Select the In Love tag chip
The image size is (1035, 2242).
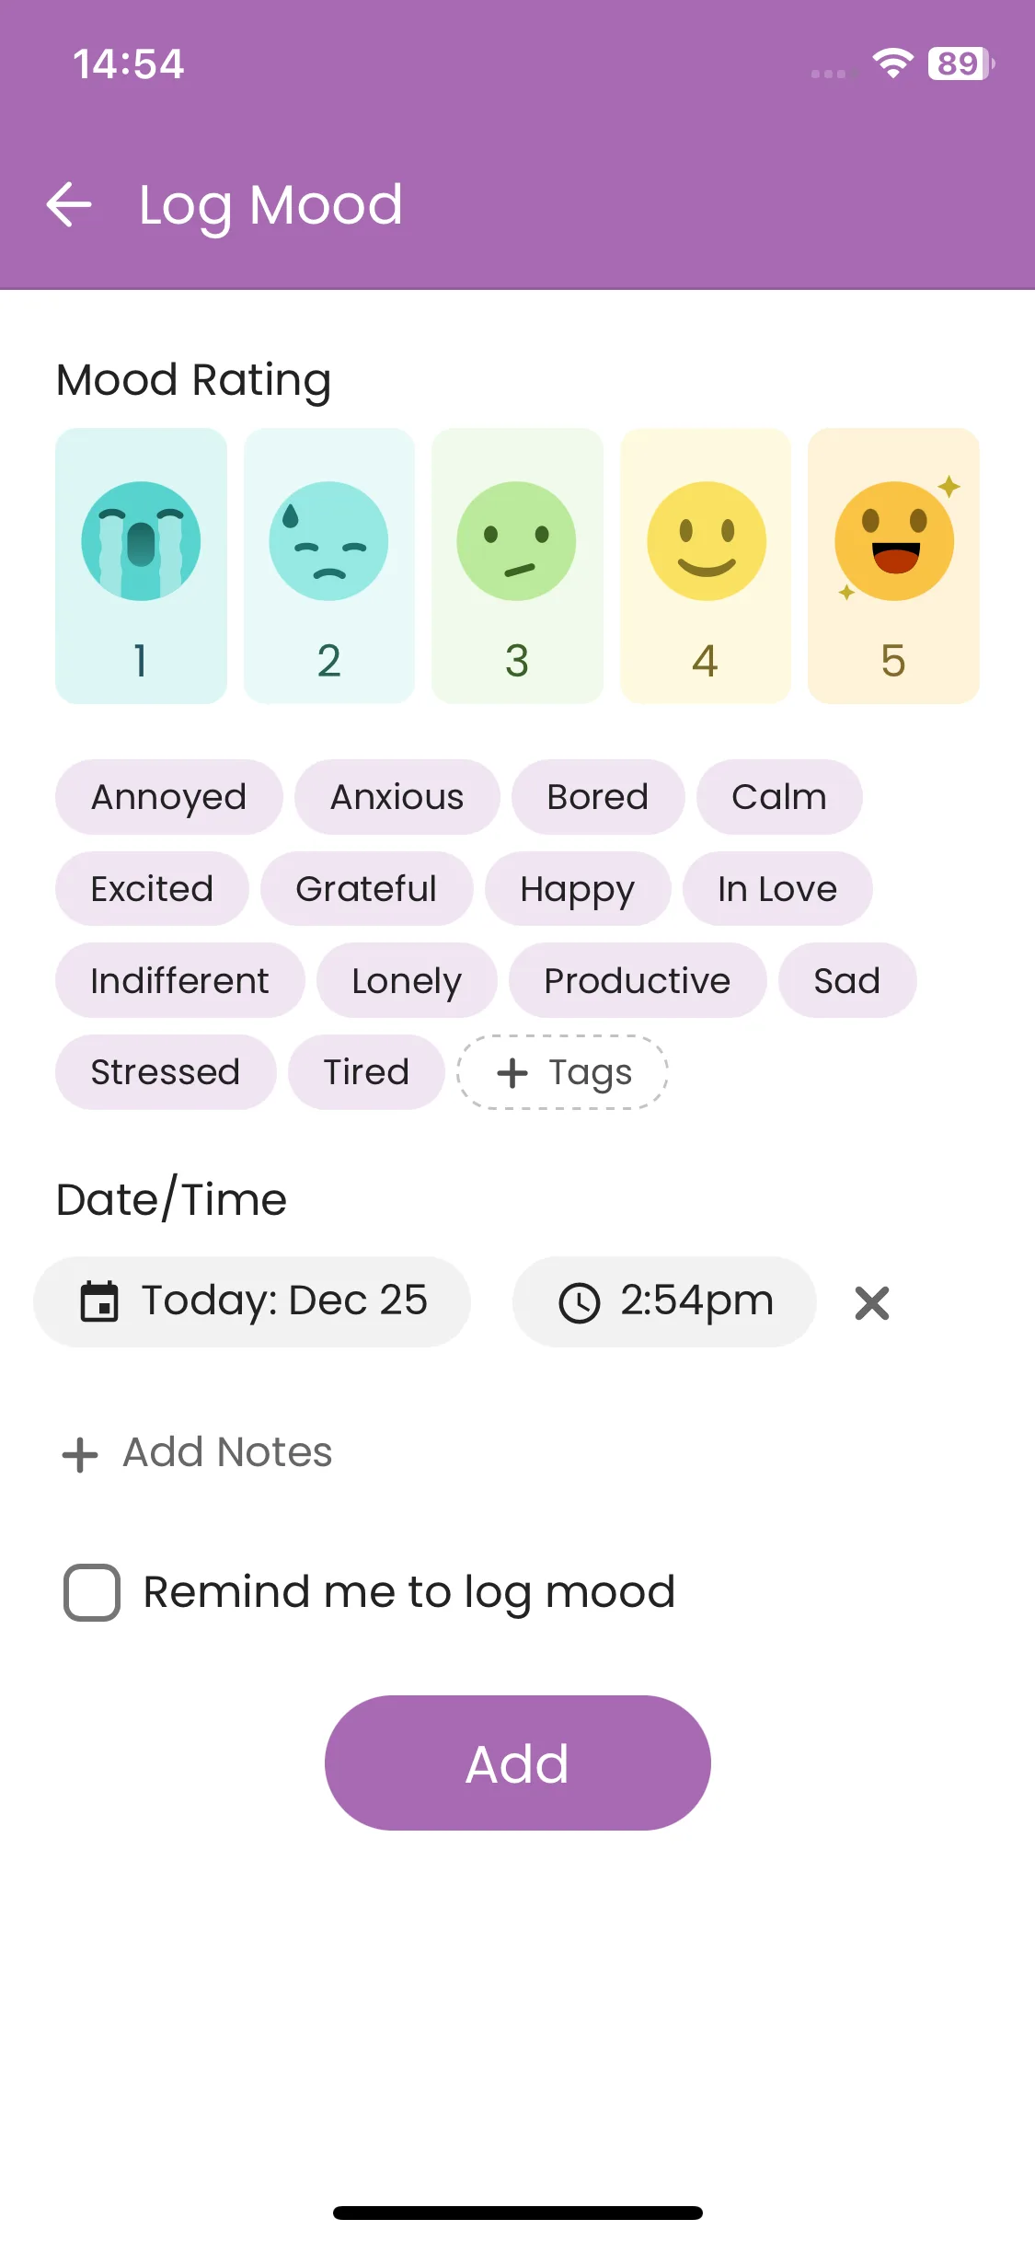click(776, 889)
